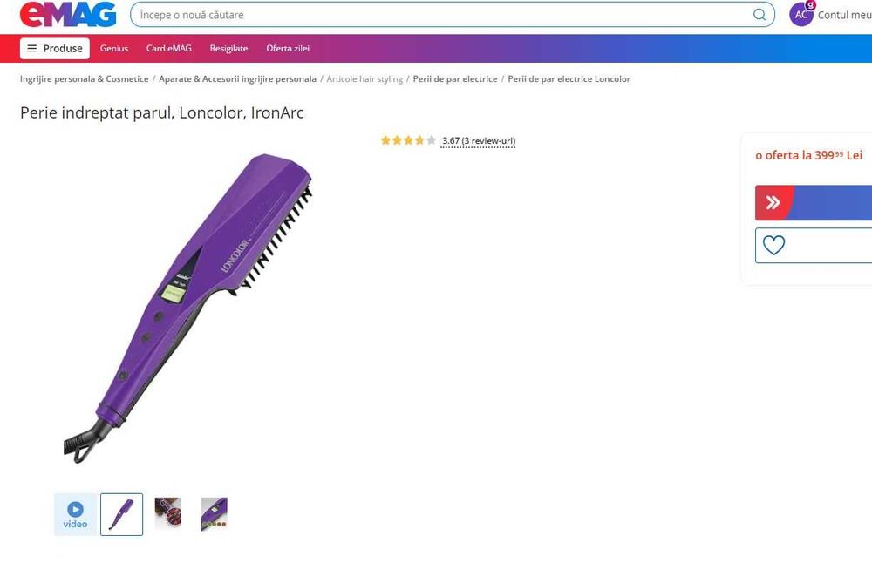Open the main product image
This screenshot has height=563, width=872.
point(189,309)
